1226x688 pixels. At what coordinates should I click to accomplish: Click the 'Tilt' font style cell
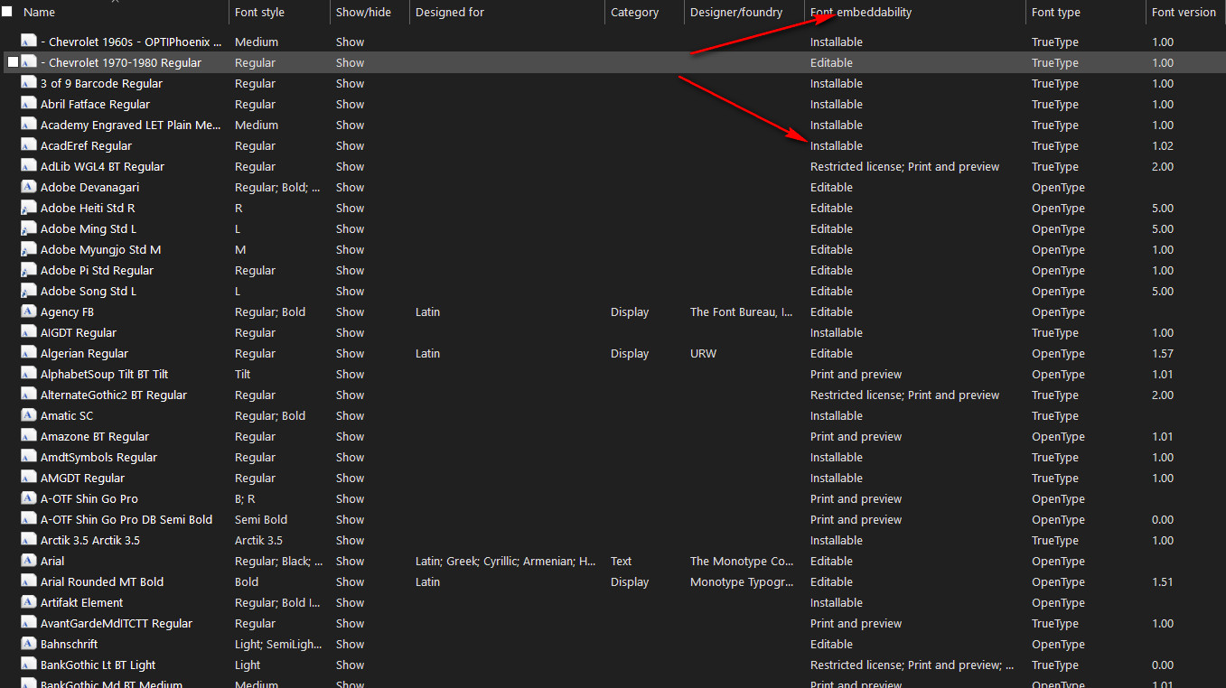(x=242, y=374)
